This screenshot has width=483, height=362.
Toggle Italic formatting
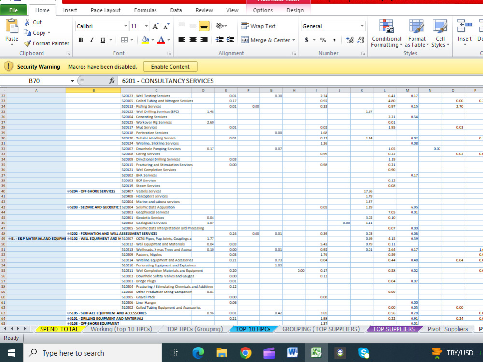92,40
